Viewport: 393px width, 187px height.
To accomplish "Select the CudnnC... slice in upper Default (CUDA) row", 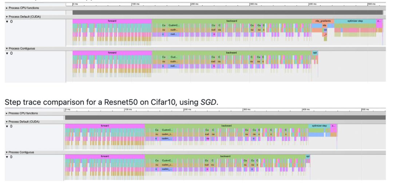I will coord(174,25).
